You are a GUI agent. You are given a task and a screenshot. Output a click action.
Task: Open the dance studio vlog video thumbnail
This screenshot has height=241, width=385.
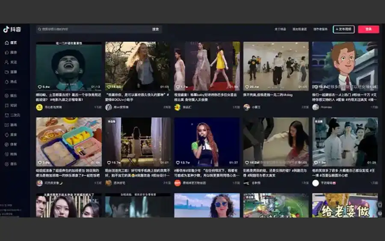click(276, 65)
